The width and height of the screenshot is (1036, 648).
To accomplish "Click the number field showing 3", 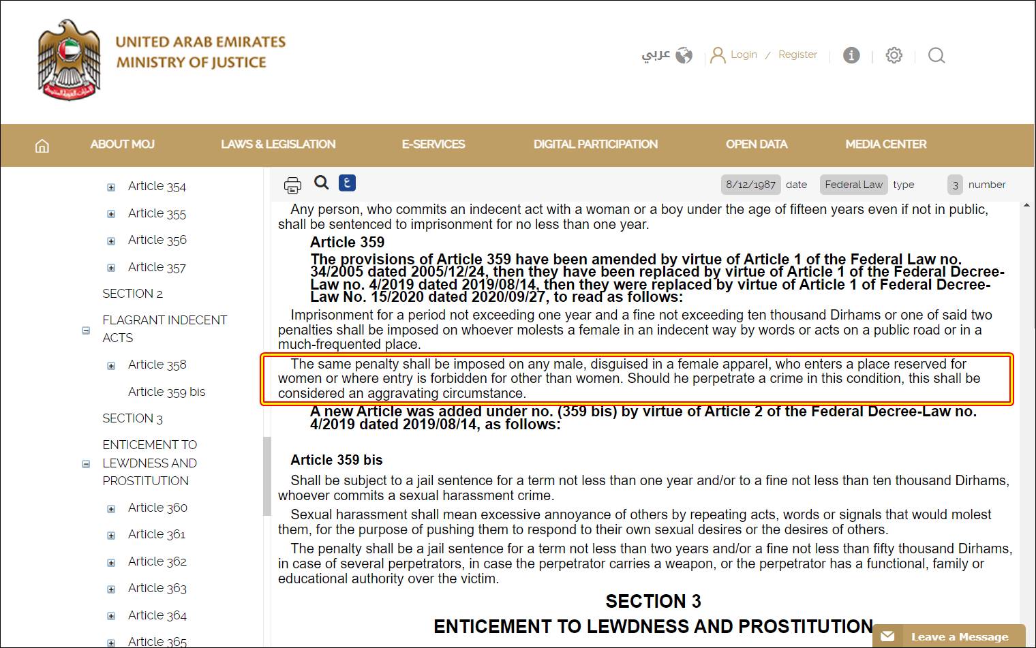I will pyautogui.click(x=955, y=185).
